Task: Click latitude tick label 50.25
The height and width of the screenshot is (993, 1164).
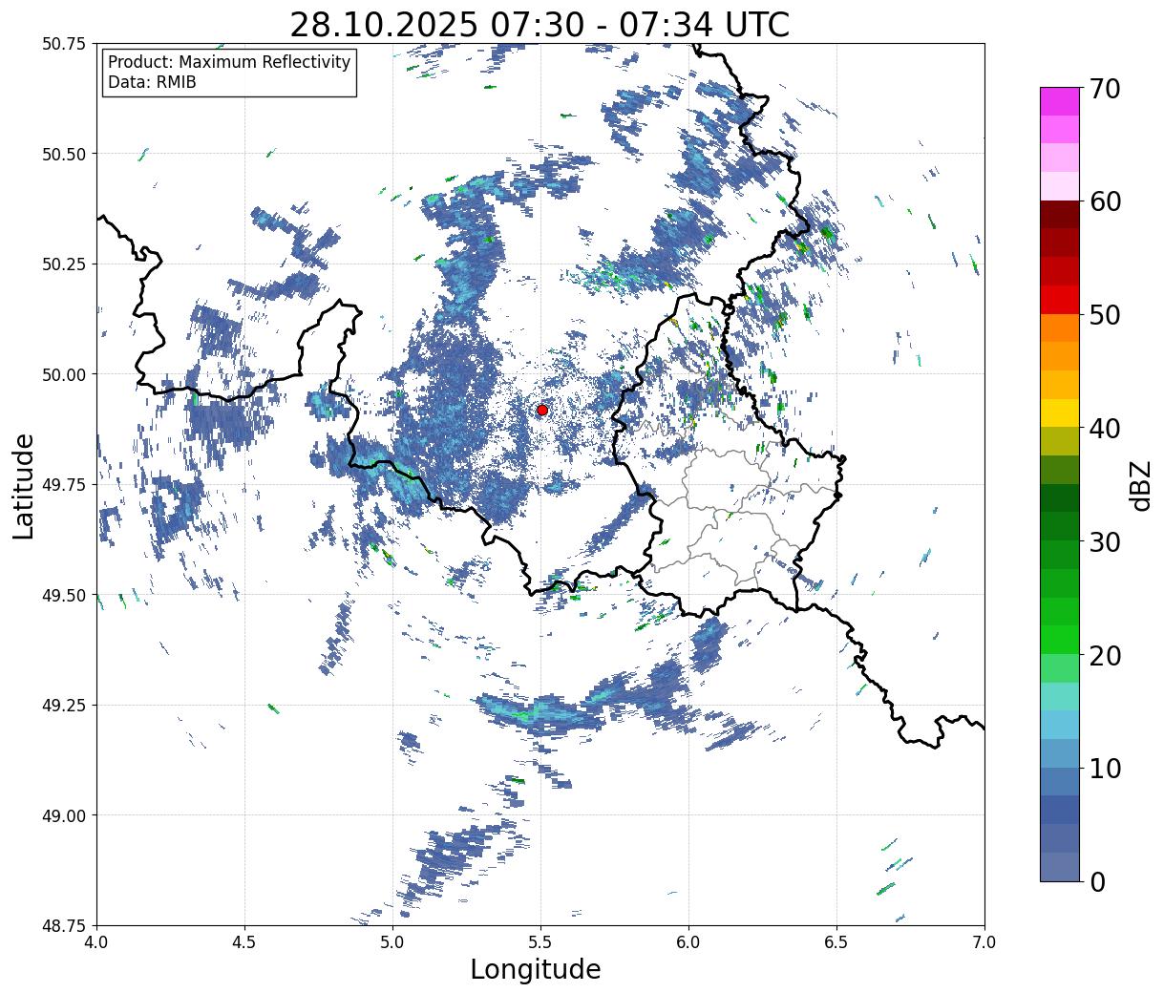Action: coord(64,264)
